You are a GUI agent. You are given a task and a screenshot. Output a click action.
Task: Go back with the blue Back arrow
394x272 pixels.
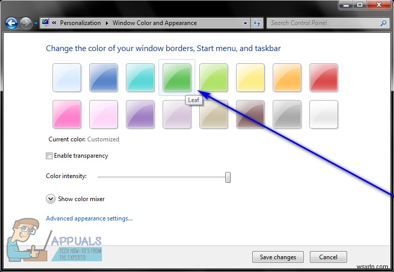[11, 23]
